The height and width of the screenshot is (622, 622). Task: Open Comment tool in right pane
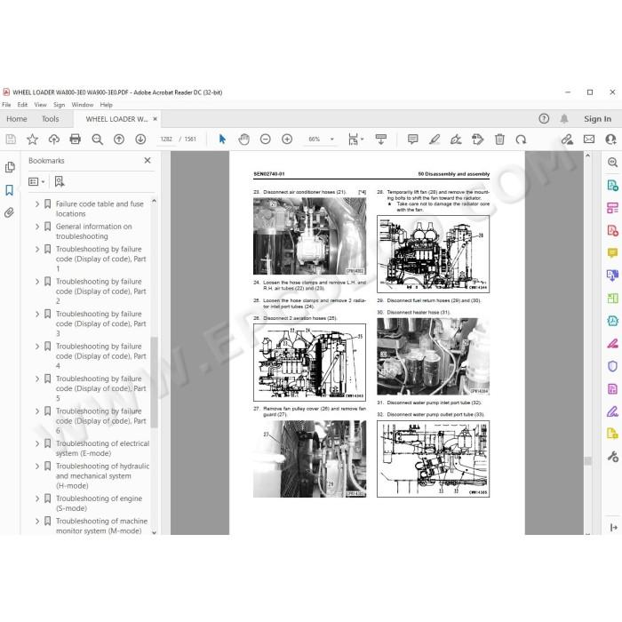click(x=612, y=252)
